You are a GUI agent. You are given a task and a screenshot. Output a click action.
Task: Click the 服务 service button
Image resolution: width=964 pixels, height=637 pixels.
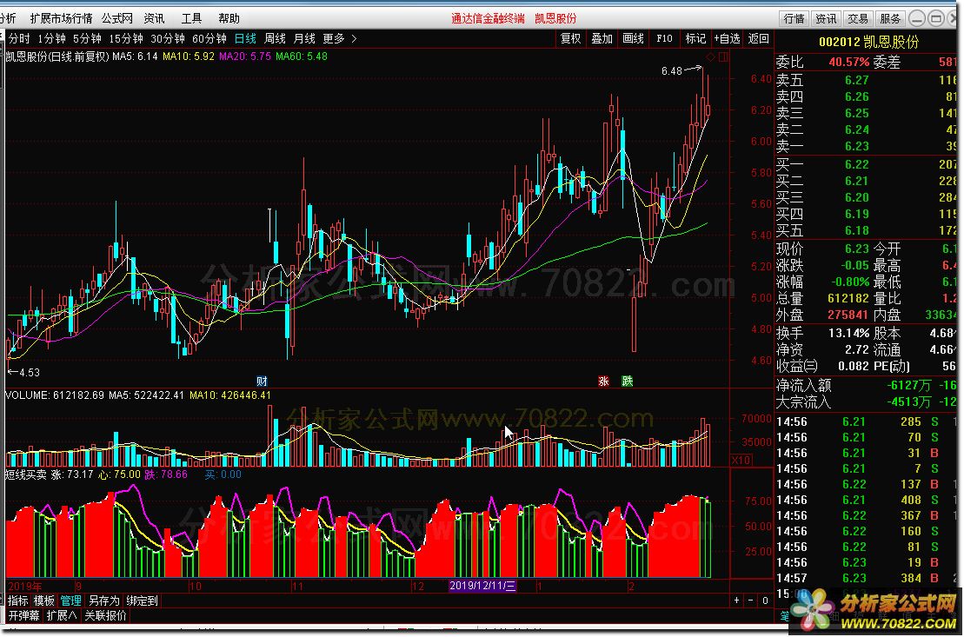pyautogui.click(x=890, y=19)
